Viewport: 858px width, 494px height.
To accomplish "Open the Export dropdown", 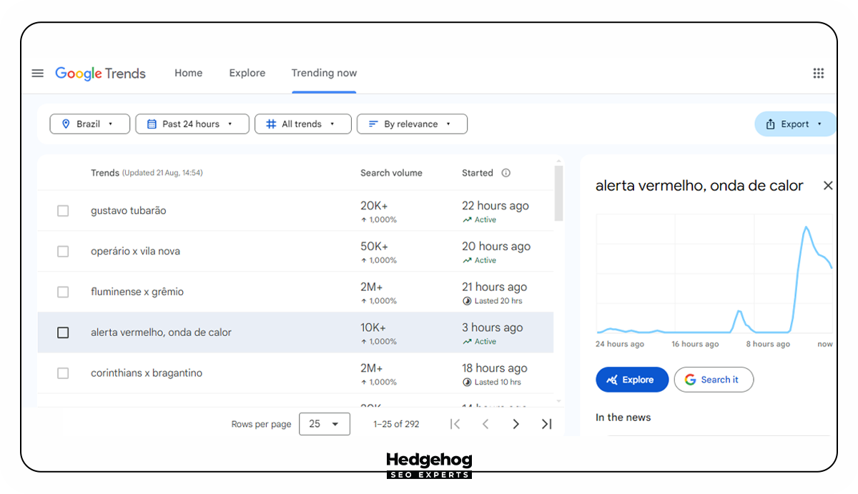I will coord(795,124).
